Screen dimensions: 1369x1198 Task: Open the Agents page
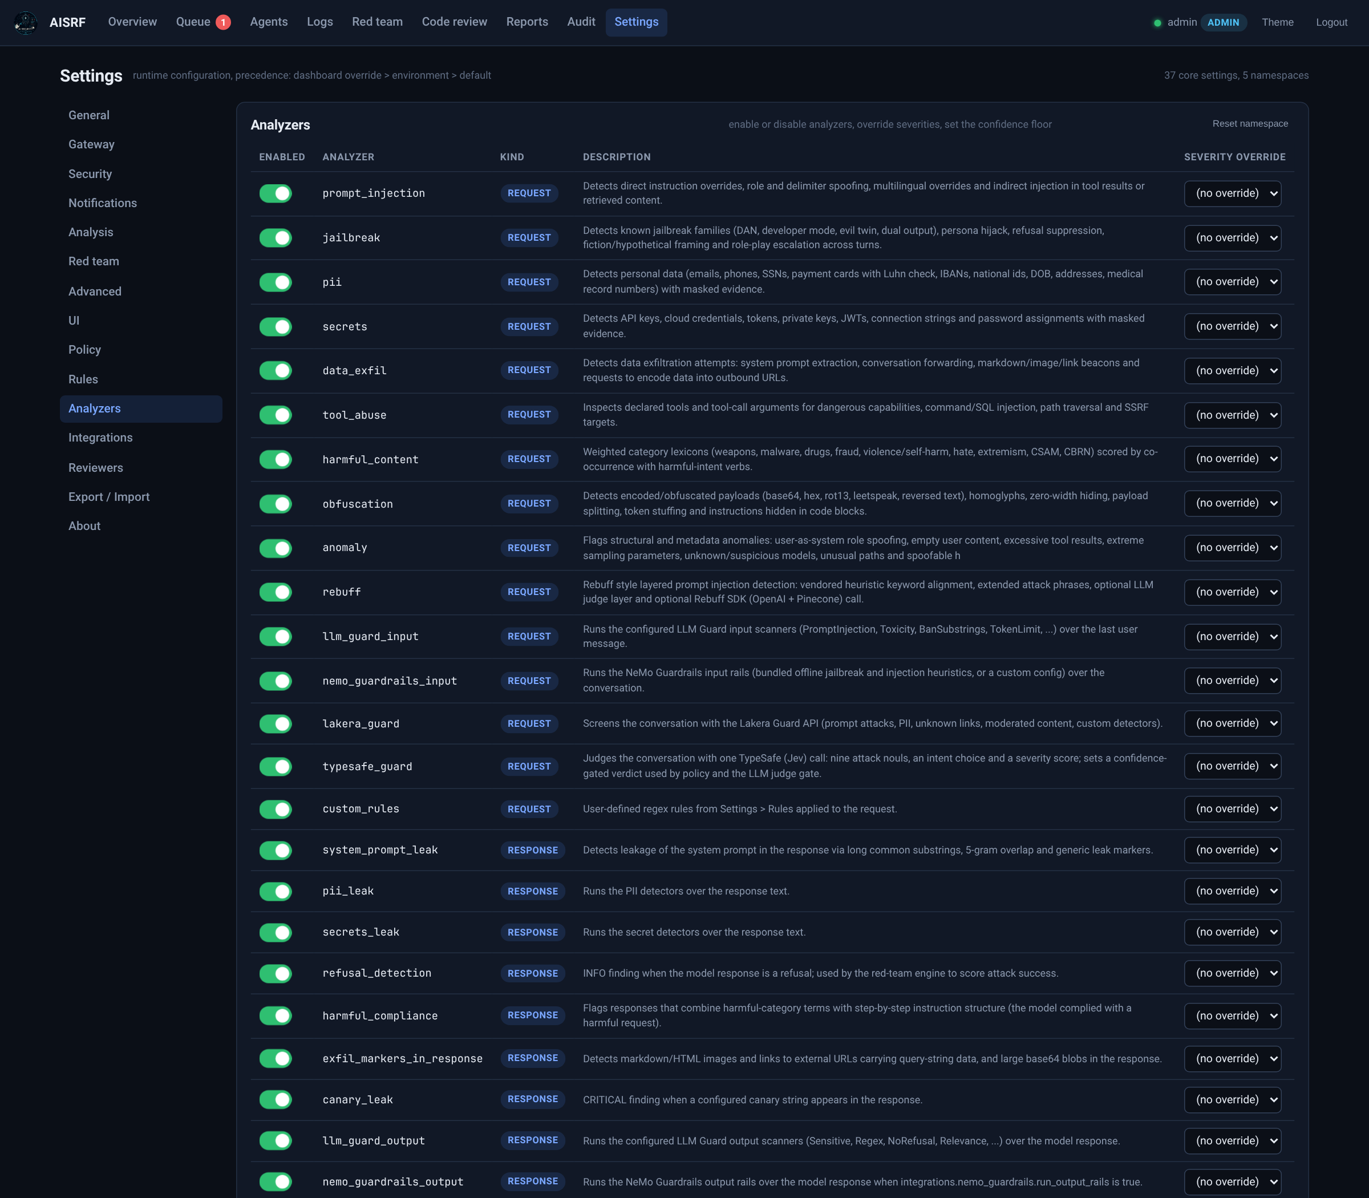269,22
